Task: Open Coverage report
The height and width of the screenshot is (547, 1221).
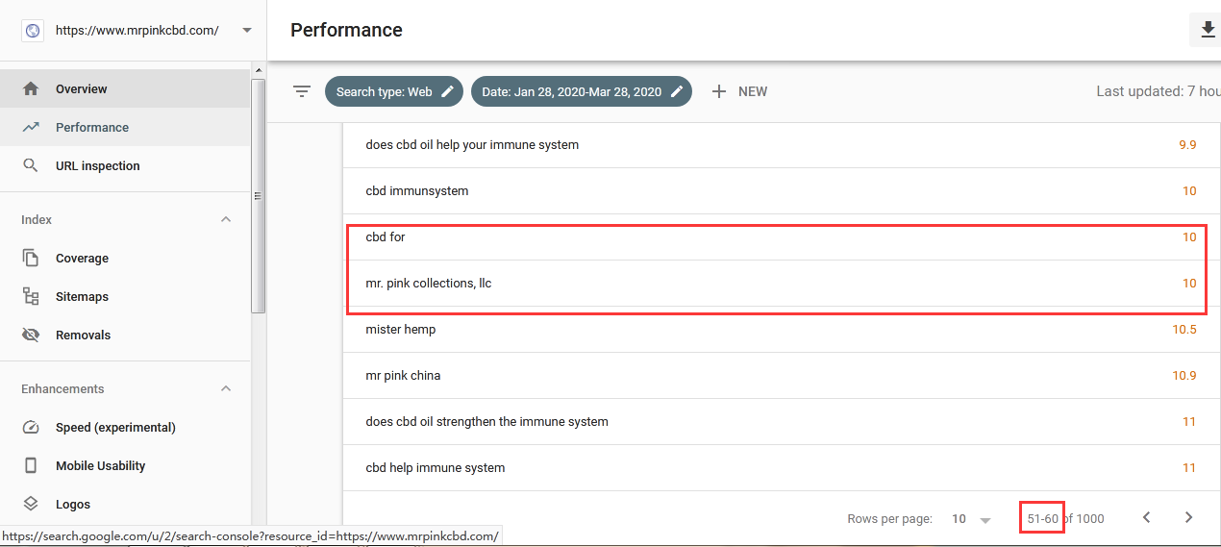Action: point(125,258)
